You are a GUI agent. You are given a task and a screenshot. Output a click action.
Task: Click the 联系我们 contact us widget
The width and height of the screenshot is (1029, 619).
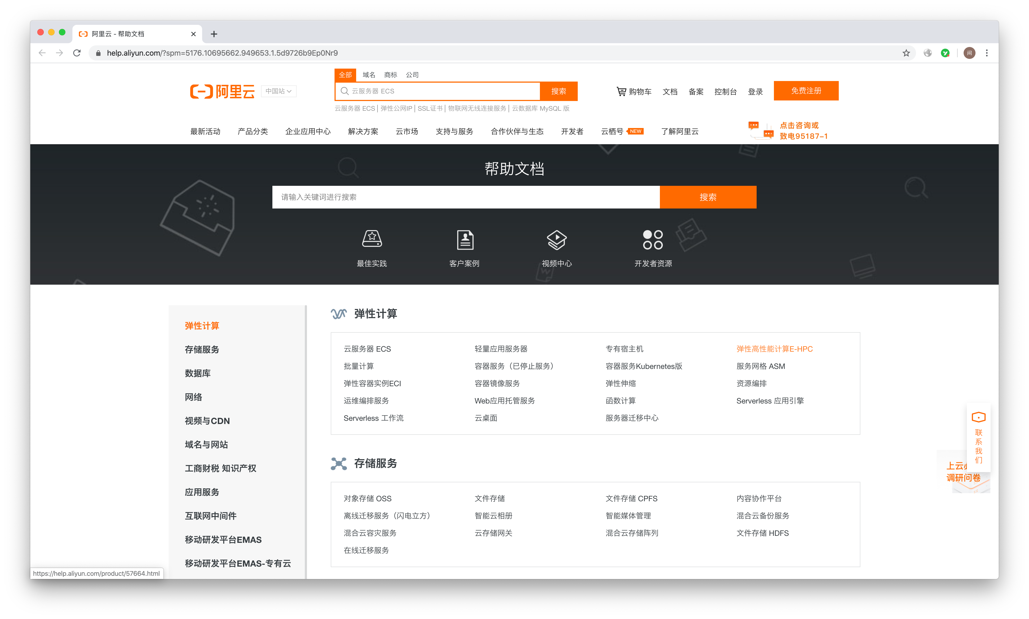tap(978, 438)
